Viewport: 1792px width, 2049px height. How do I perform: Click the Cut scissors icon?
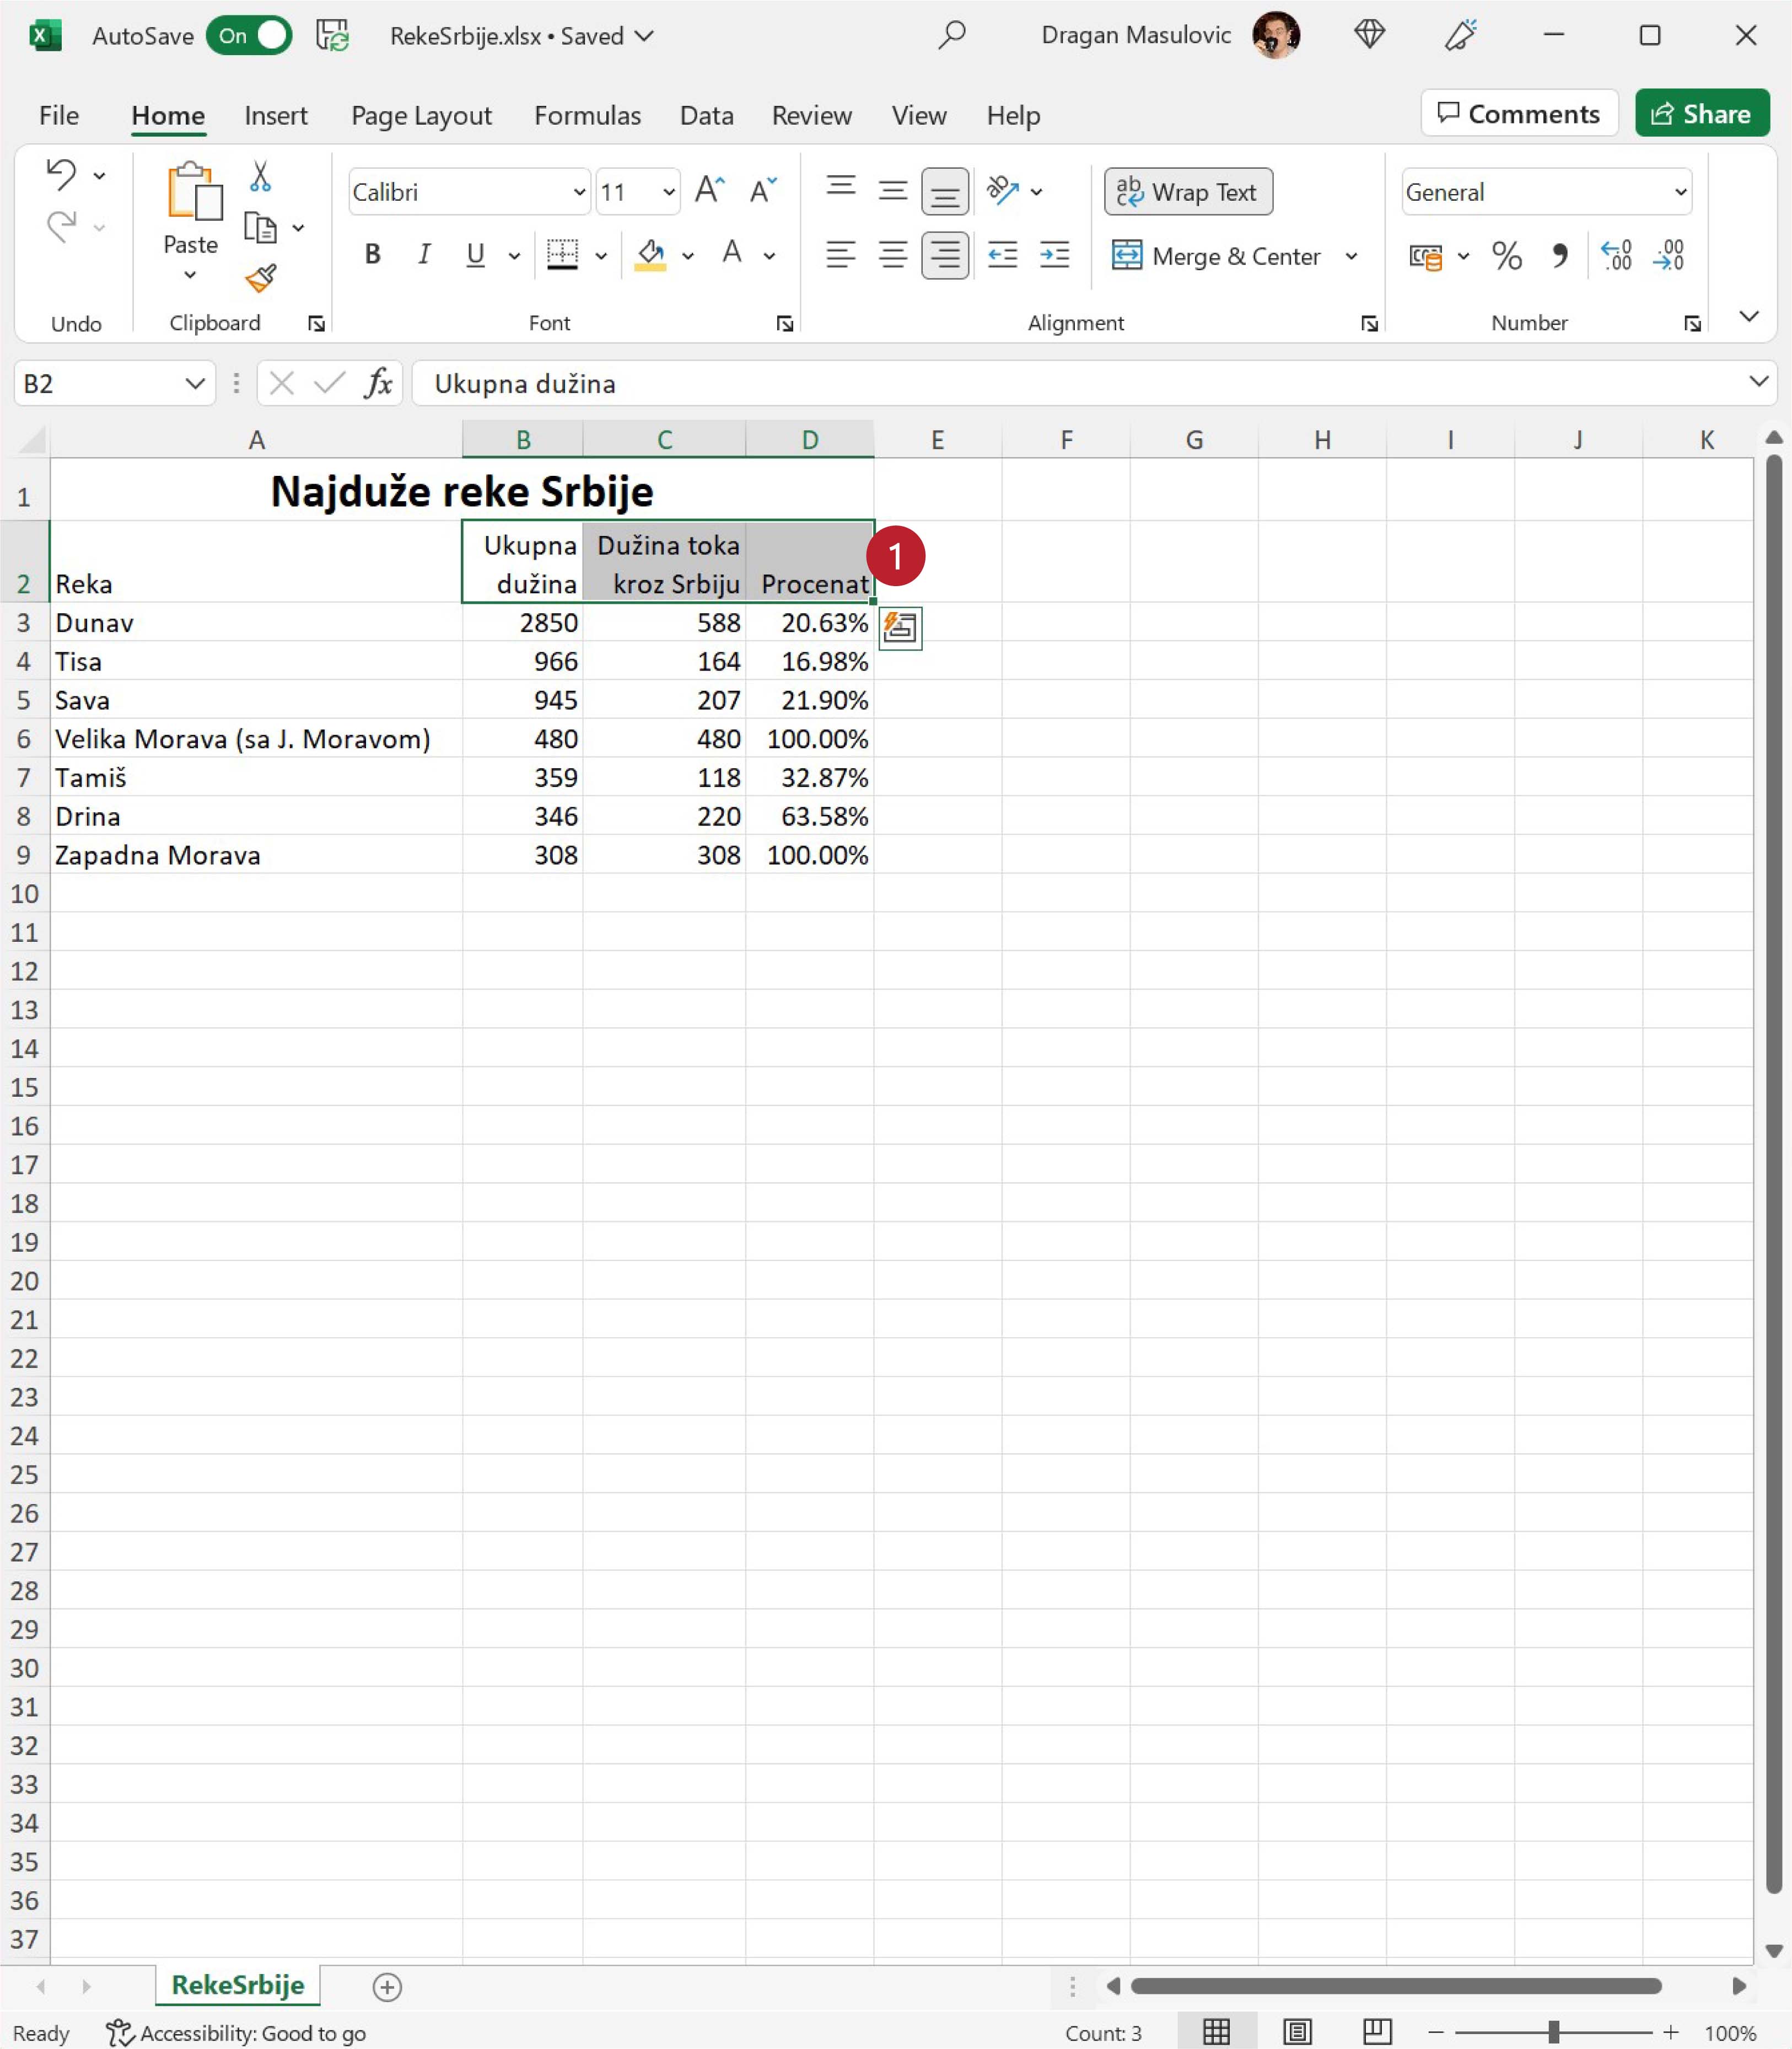pos(260,176)
